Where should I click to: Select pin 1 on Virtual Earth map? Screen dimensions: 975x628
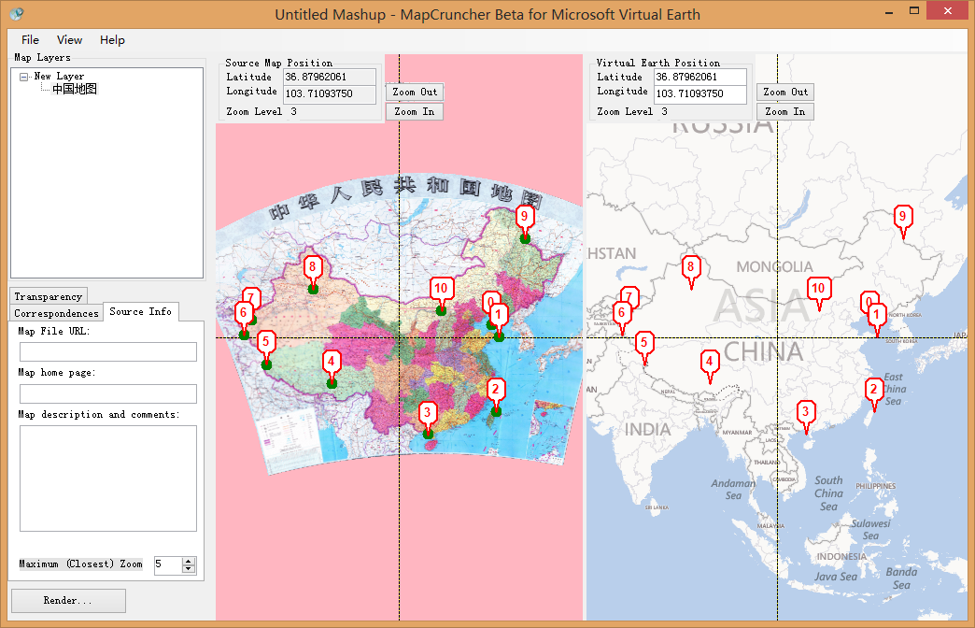tap(877, 315)
